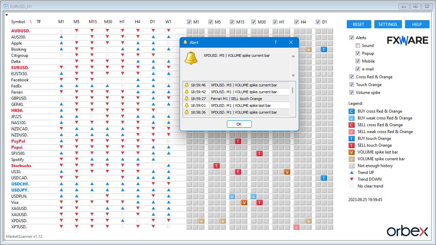Select the red T signal in US30. row
The image size is (436, 245).
tap(238, 172)
